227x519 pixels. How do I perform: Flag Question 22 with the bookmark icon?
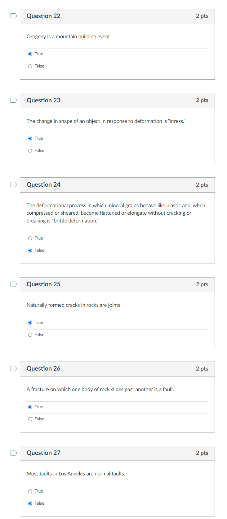14,16
